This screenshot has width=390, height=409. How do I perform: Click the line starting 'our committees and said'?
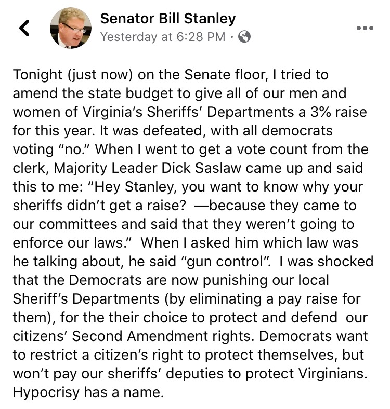point(184,224)
